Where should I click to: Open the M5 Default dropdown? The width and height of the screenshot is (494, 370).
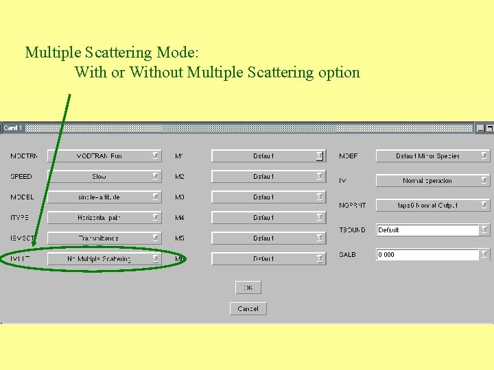click(x=269, y=238)
